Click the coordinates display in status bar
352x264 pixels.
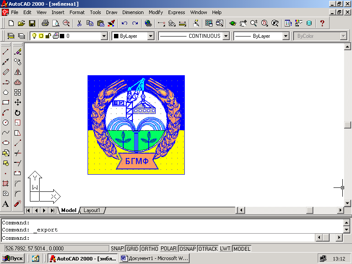(x=56, y=249)
